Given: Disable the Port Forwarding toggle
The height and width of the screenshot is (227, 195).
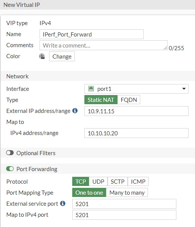Looking at the screenshot, I should (10, 169).
